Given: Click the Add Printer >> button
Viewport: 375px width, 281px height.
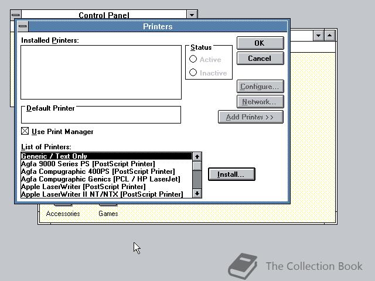Looking at the screenshot, I should 251,117.
